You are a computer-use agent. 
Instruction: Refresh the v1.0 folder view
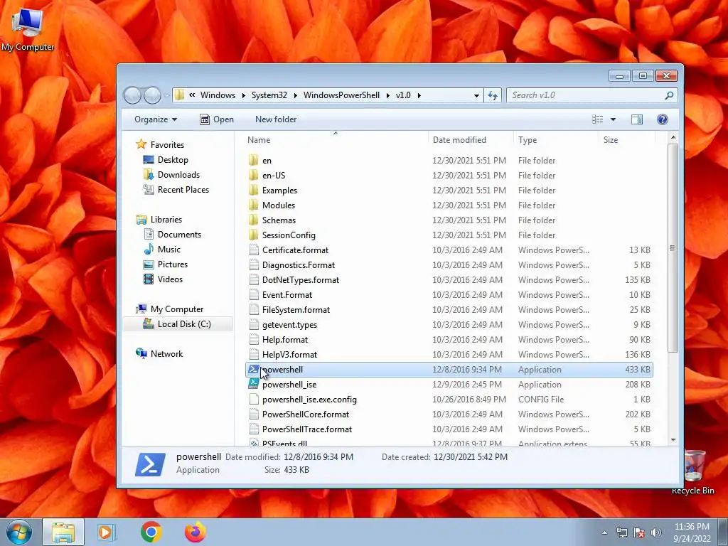pyautogui.click(x=493, y=95)
